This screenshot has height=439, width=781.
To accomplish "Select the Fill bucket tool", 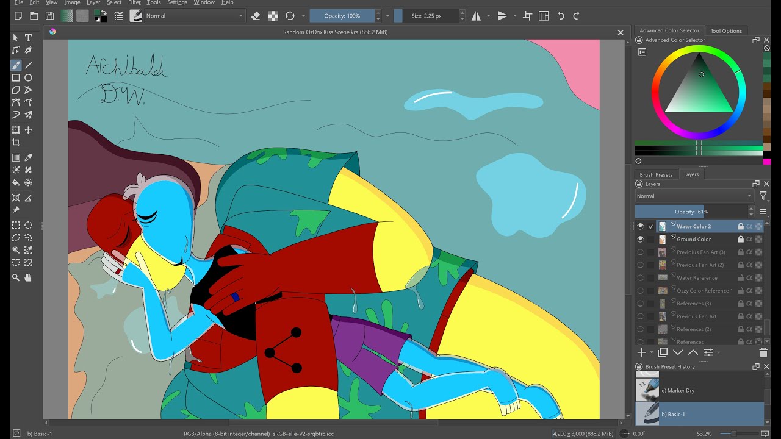I will click(x=16, y=182).
